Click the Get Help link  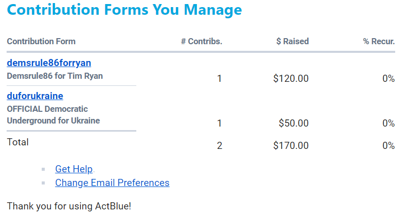click(x=74, y=169)
